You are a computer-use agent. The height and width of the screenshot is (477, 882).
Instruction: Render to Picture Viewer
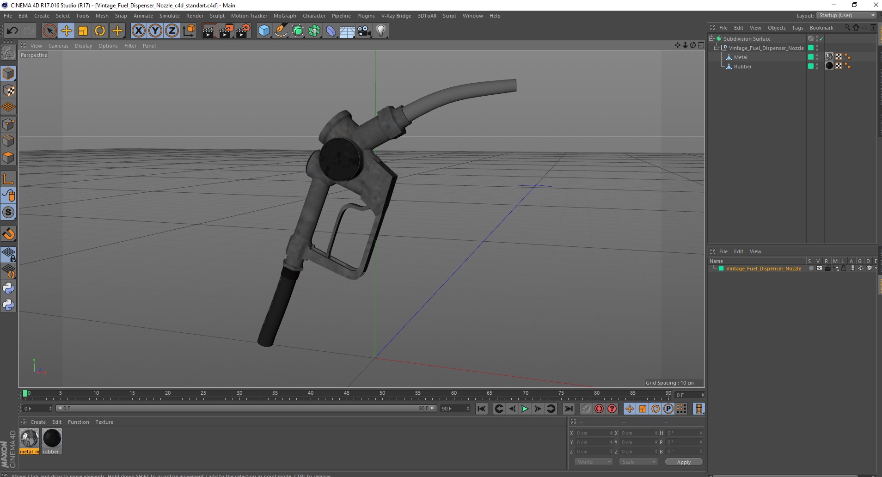(x=226, y=31)
